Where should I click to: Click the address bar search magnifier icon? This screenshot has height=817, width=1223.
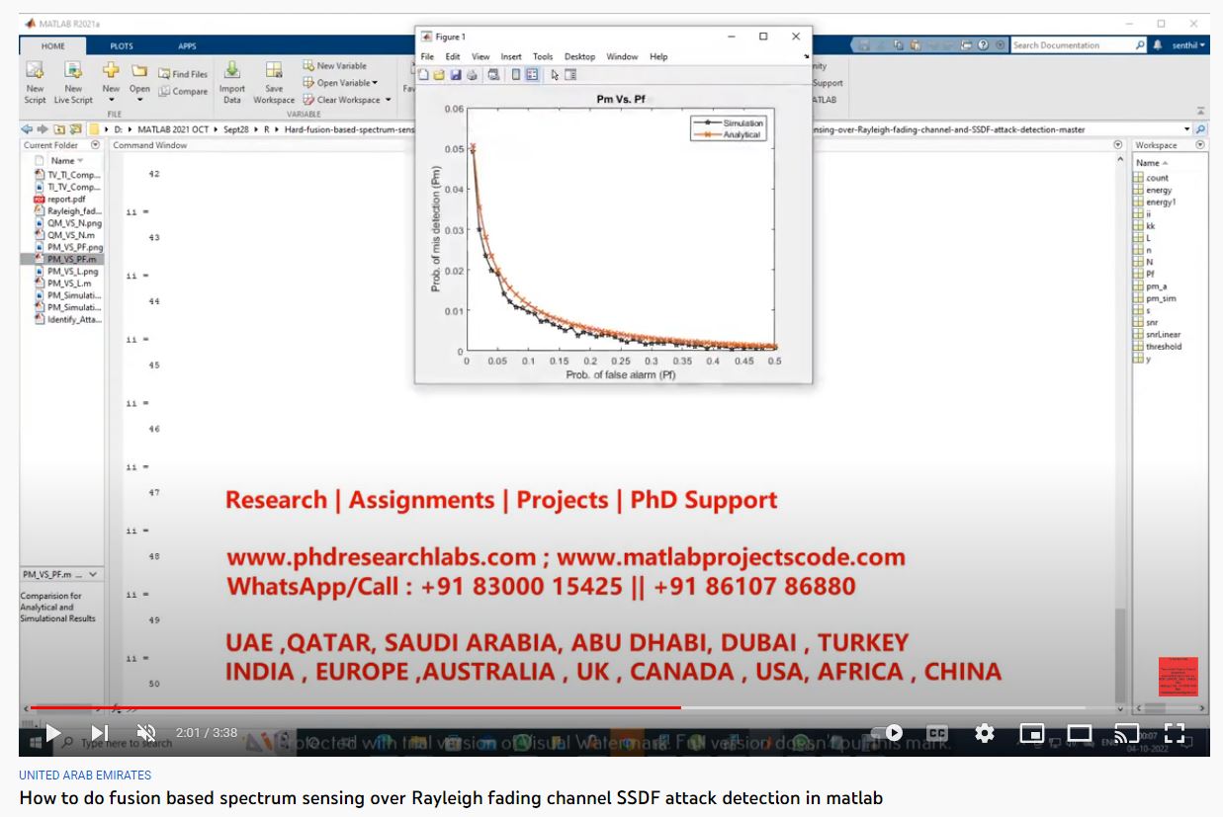click(1200, 129)
